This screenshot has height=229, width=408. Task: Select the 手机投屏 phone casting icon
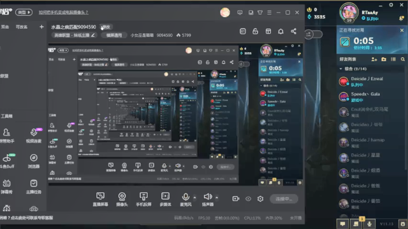(143, 199)
